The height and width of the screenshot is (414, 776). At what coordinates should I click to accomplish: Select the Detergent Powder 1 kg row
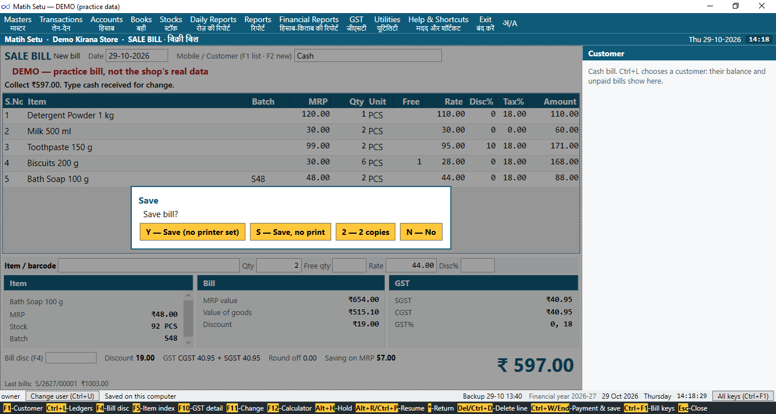coord(291,115)
